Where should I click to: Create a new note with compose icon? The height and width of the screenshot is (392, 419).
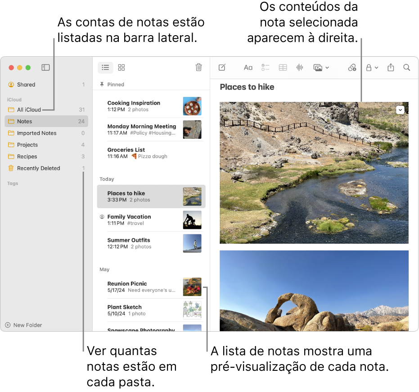coord(222,68)
